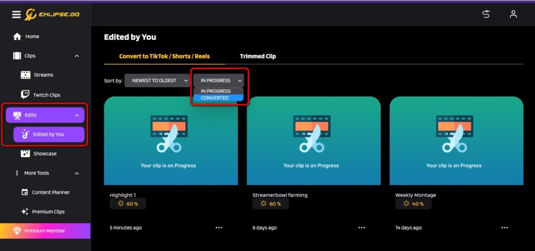Open the user profile icon
This screenshot has height=251, width=535.
click(x=513, y=14)
